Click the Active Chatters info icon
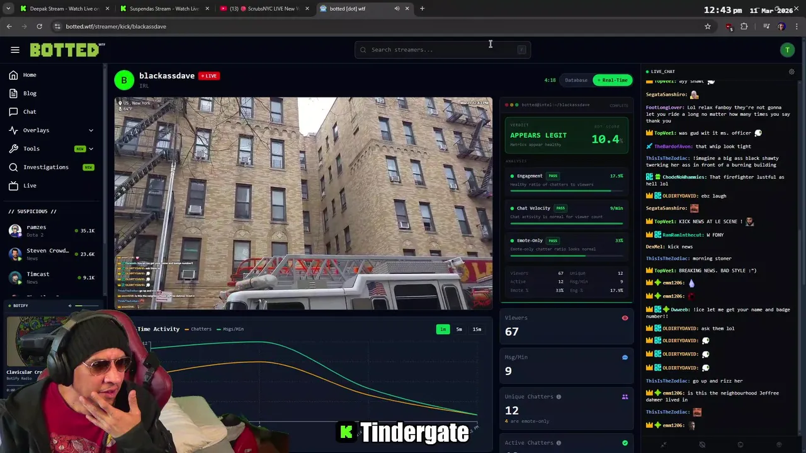 pos(559,443)
